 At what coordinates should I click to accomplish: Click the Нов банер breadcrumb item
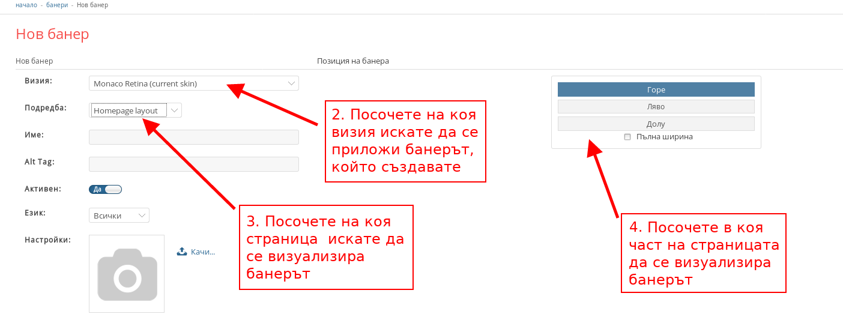click(x=92, y=5)
